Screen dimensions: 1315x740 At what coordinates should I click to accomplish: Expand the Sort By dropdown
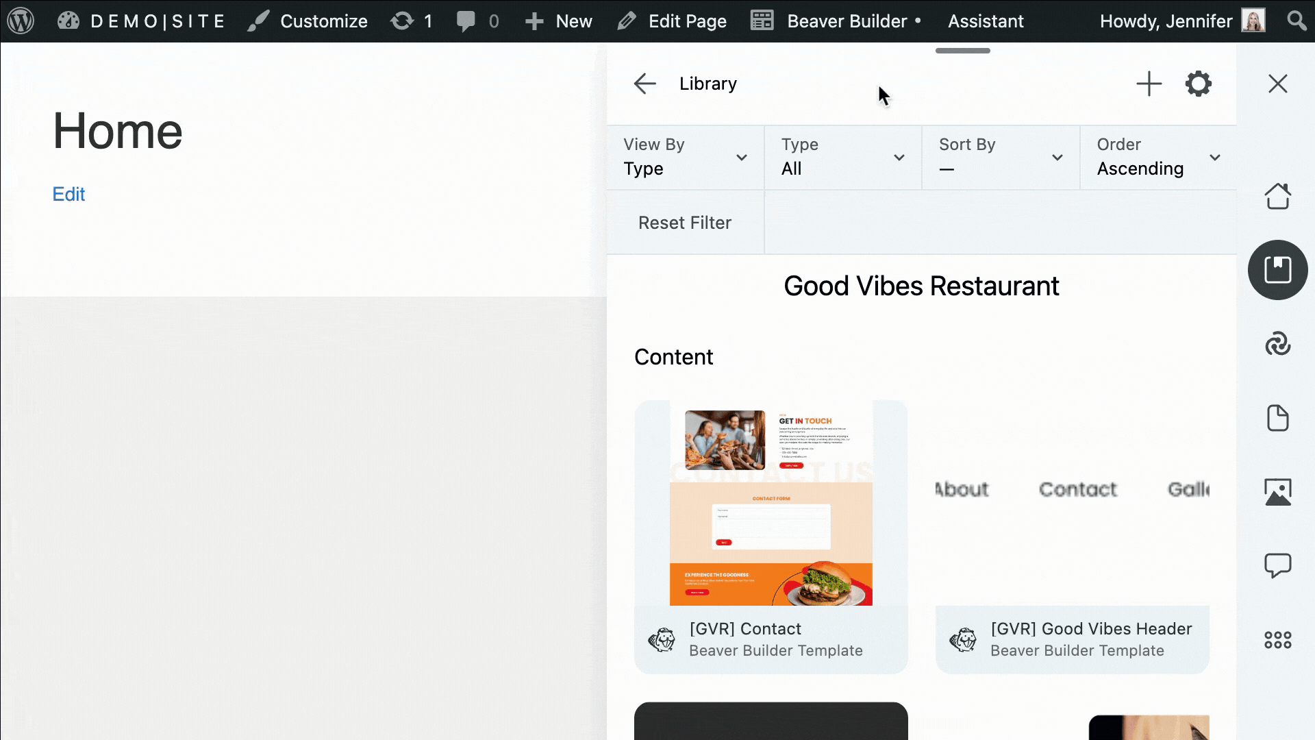click(1000, 158)
